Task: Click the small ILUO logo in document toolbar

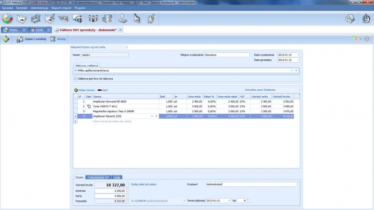Action: [x=6, y=39]
